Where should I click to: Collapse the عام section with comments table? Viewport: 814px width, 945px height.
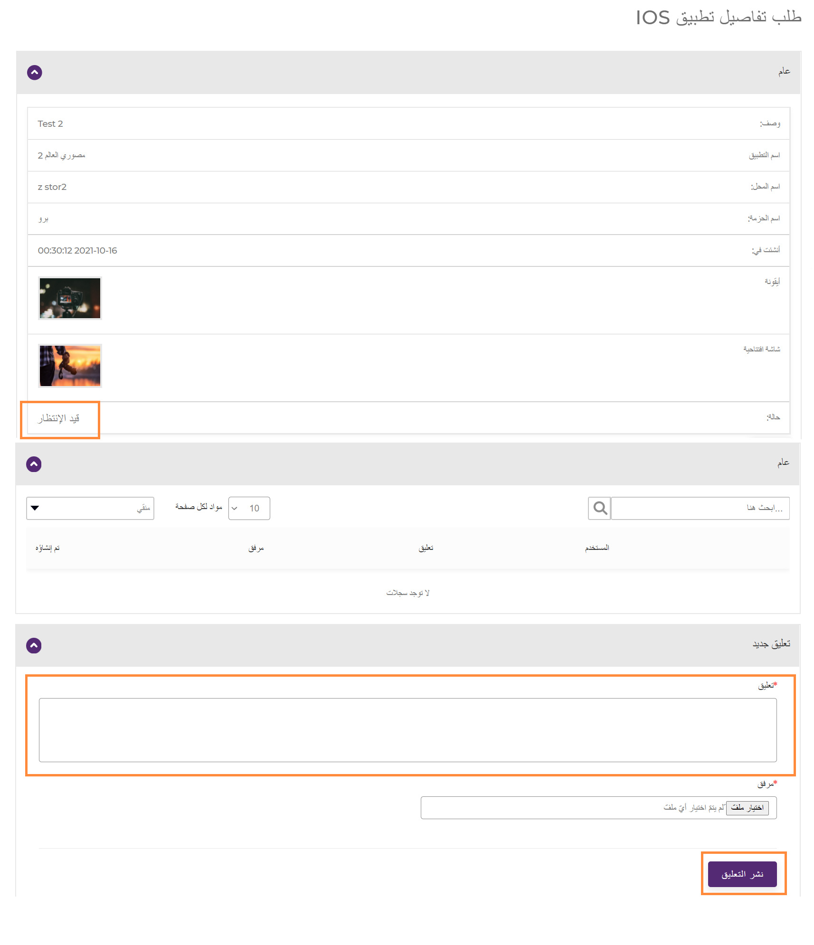pyautogui.click(x=34, y=464)
